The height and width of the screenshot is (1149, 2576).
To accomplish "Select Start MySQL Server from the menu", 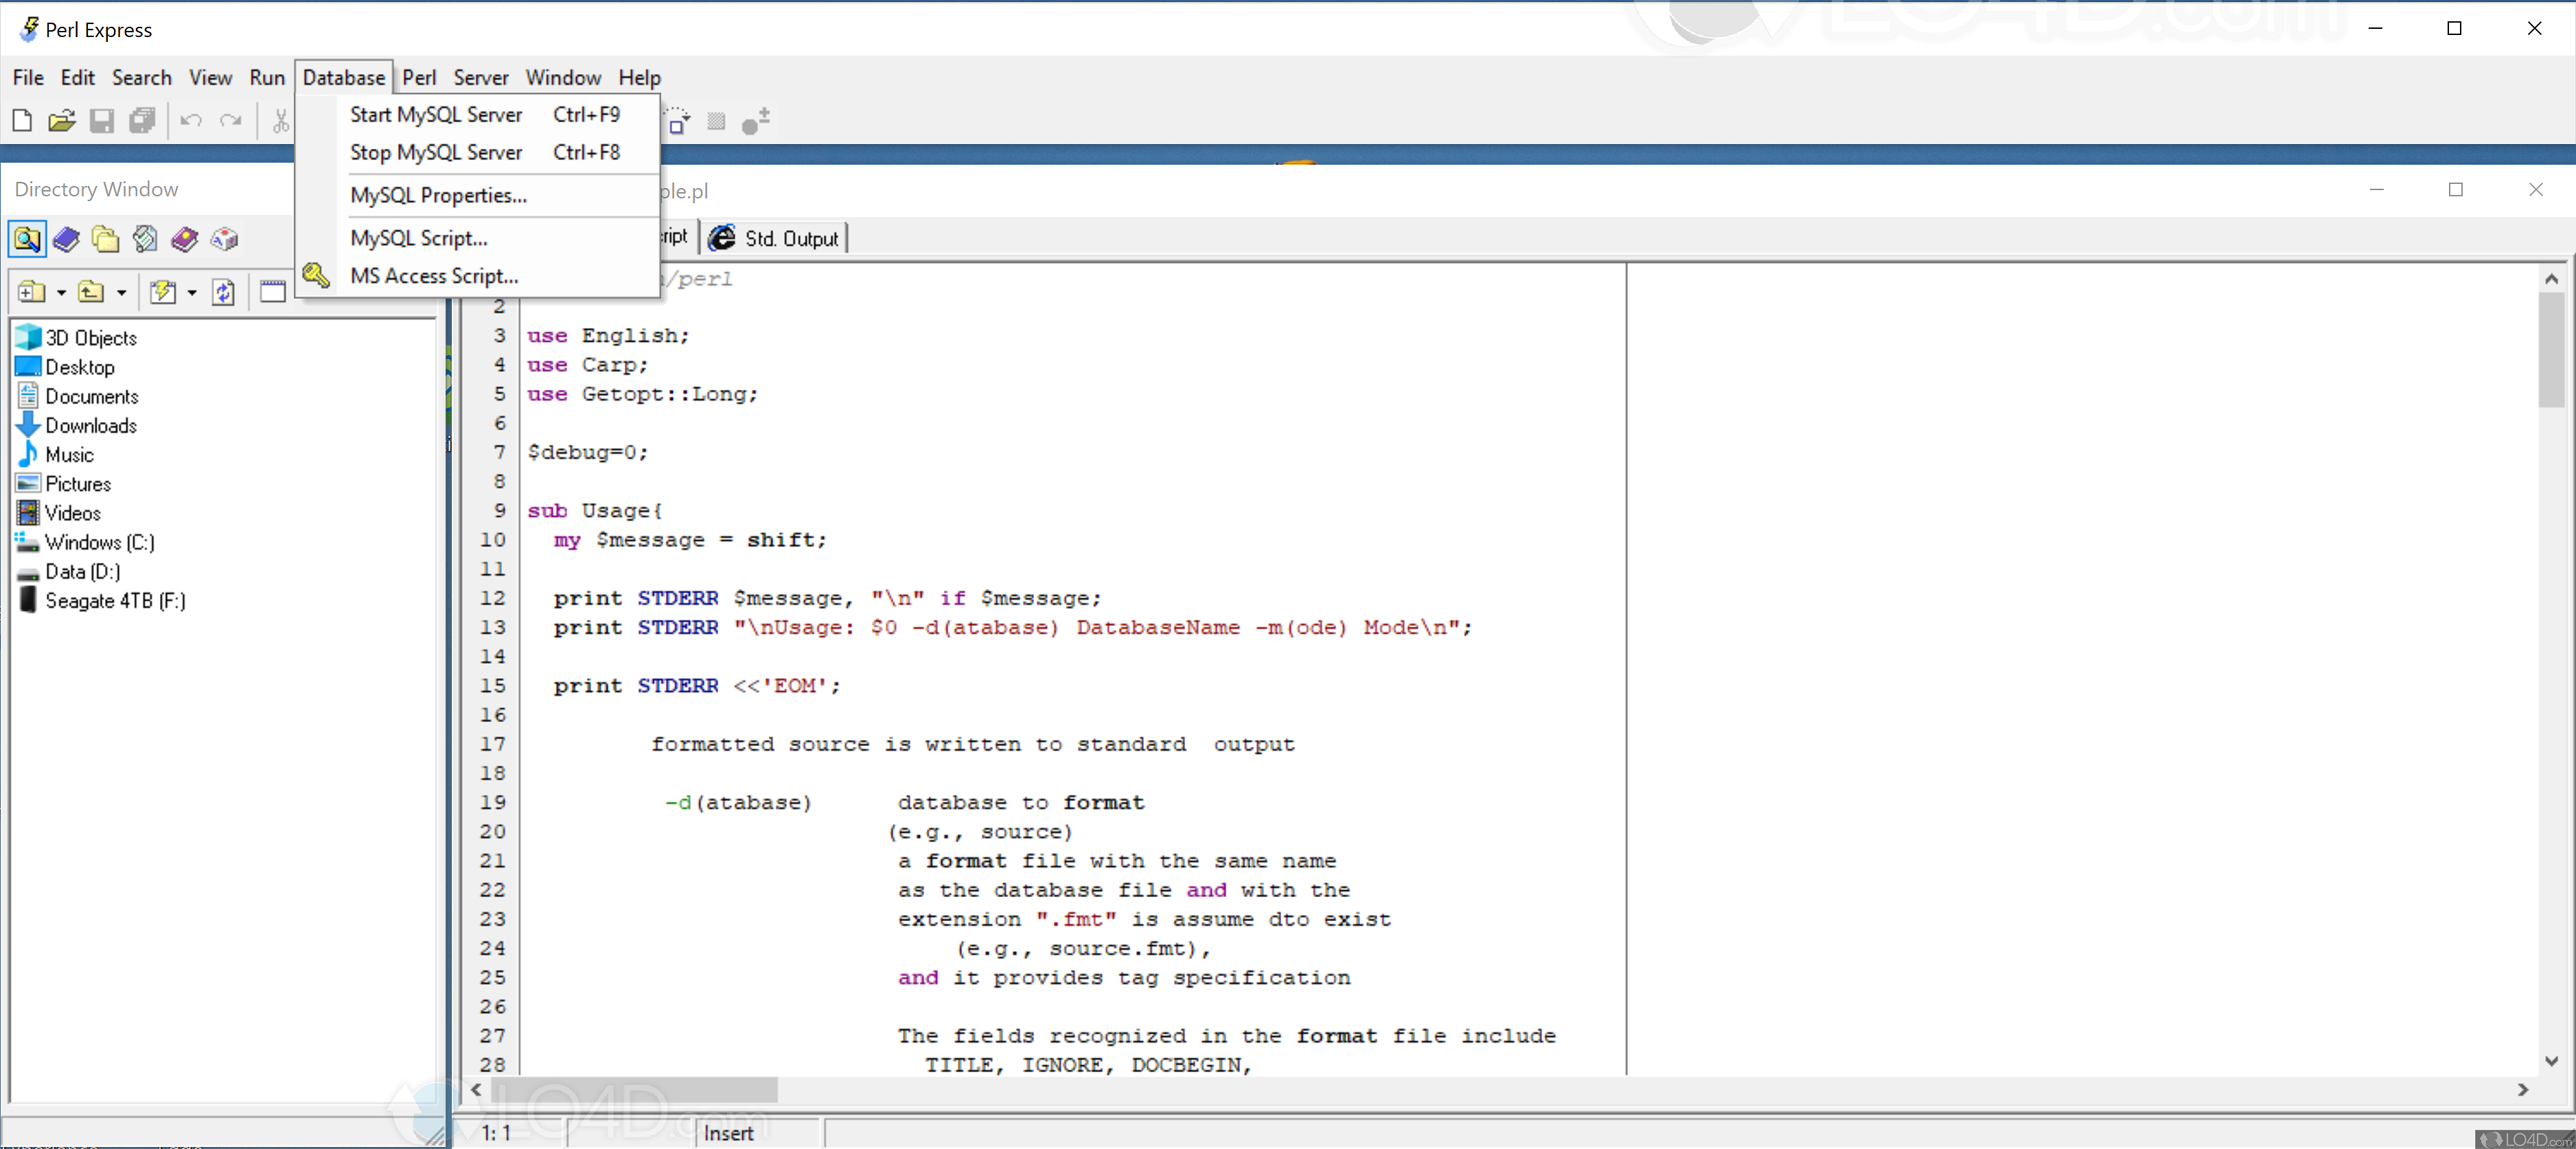I will click(436, 114).
